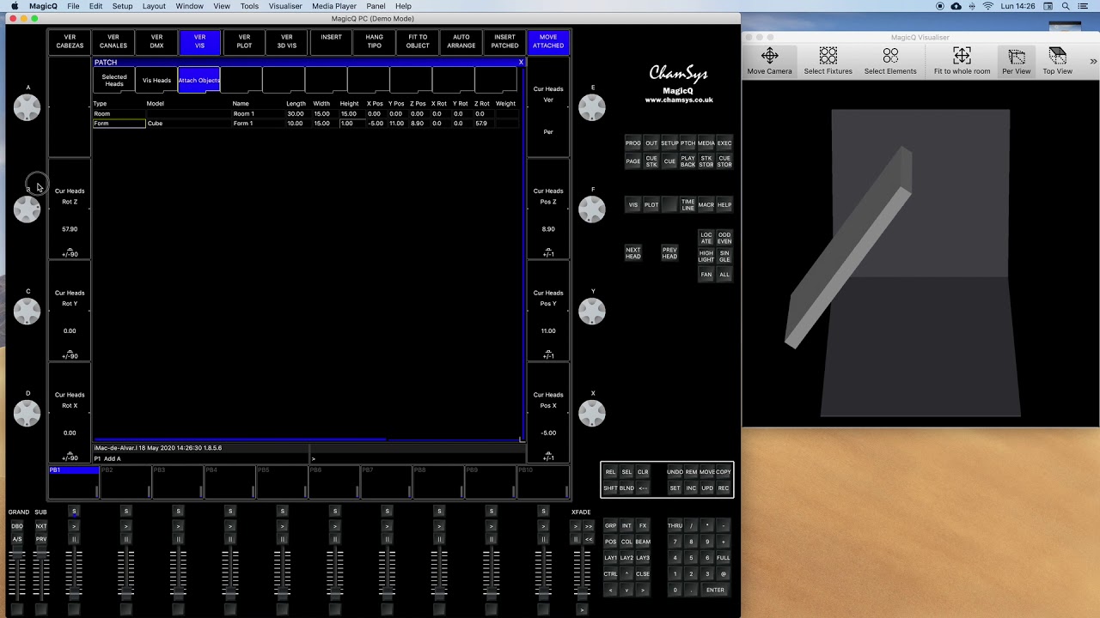This screenshot has width=1100, height=618.
Task: Click the XFADE crossfade fader
Action: (582, 575)
